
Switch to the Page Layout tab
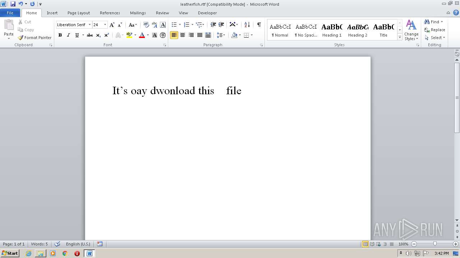79,13
